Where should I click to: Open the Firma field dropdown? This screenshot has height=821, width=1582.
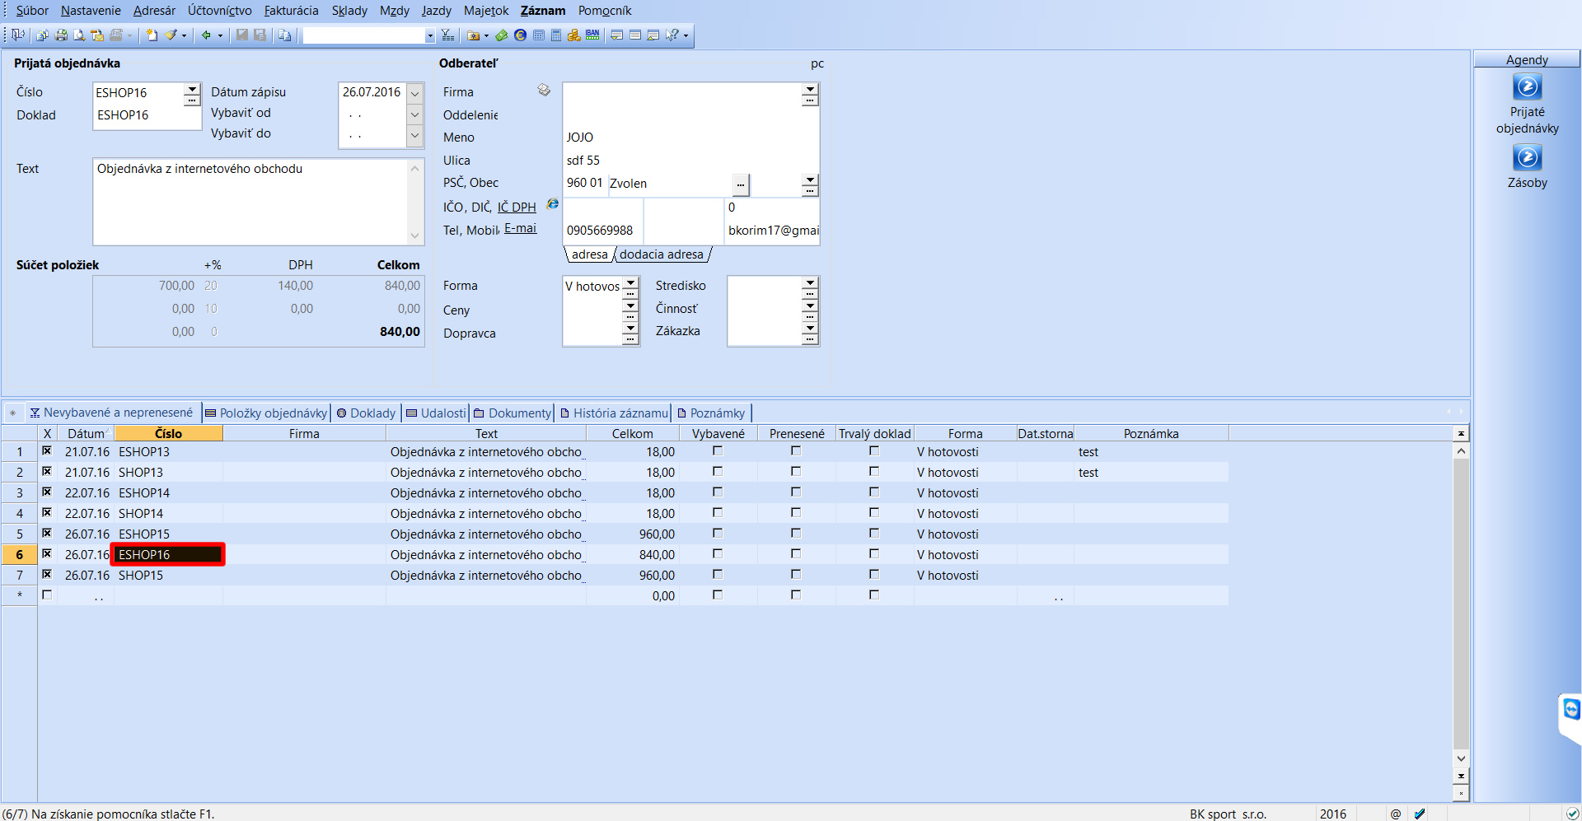coord(810,89)
